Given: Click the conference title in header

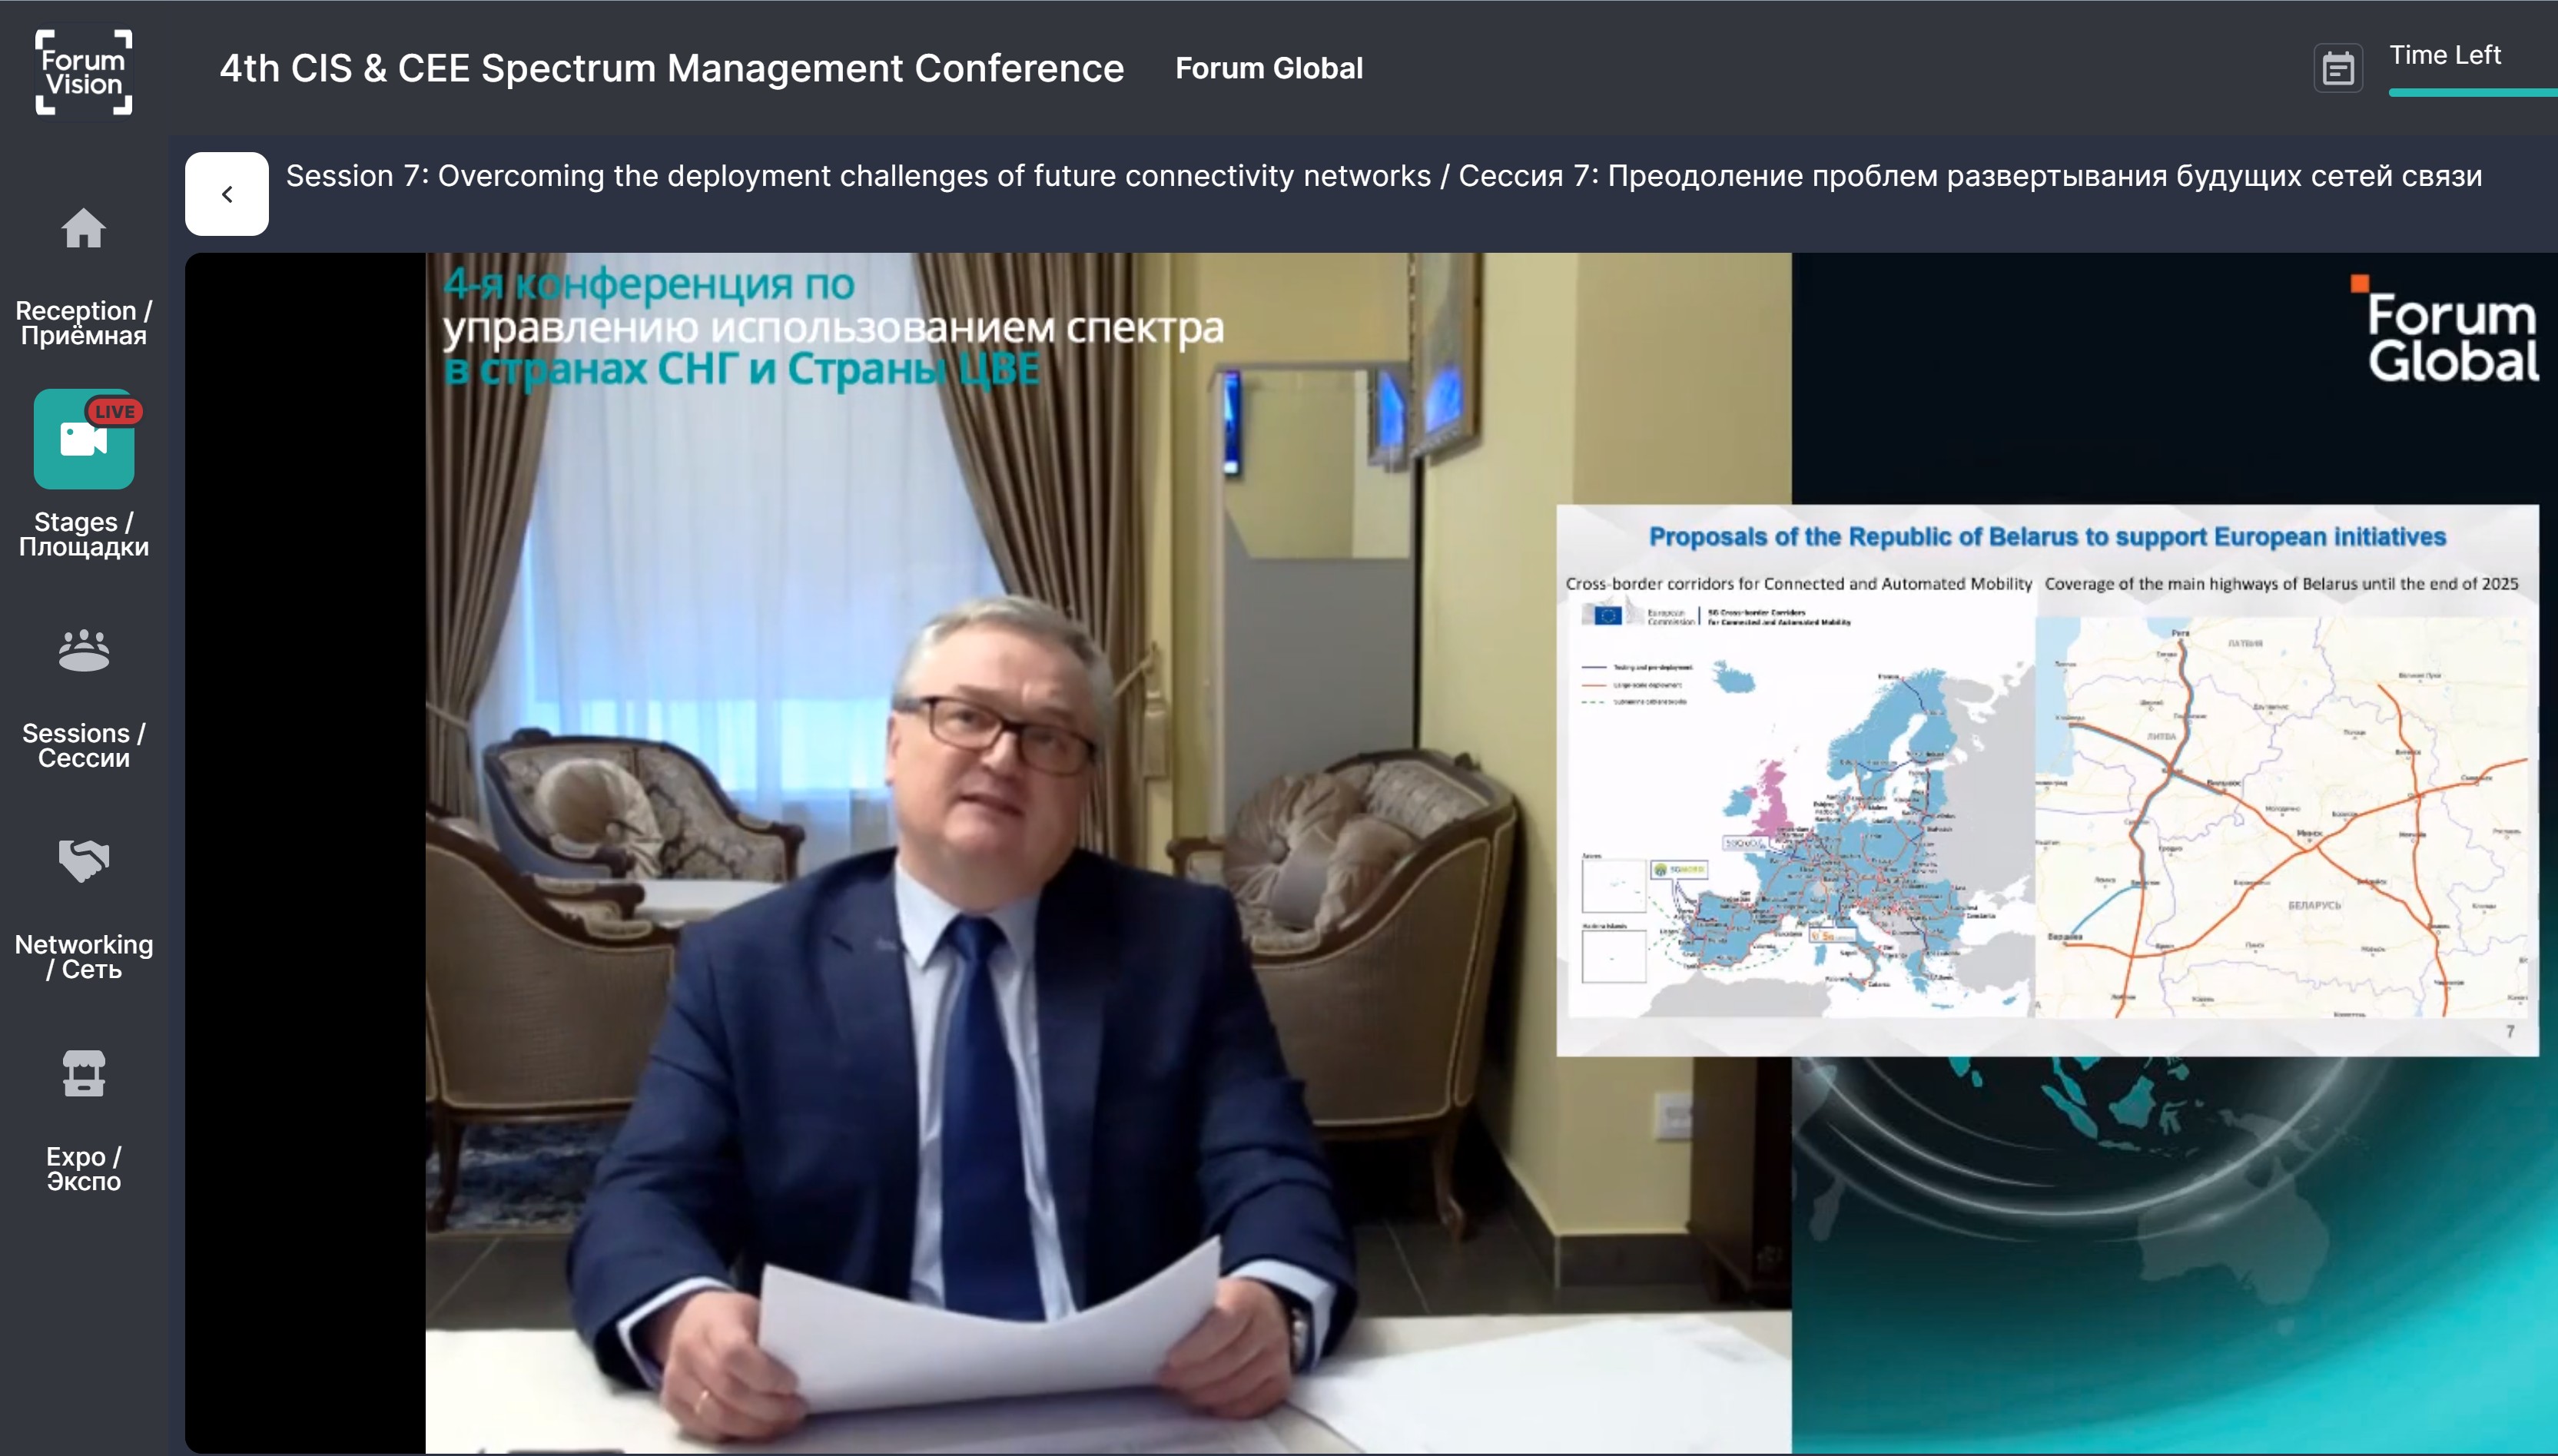Looking at the screenshot, I should [672, 68].
